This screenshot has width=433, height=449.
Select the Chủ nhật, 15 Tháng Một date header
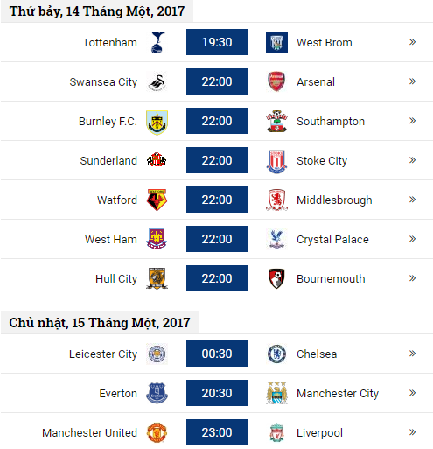pos(100,323)
